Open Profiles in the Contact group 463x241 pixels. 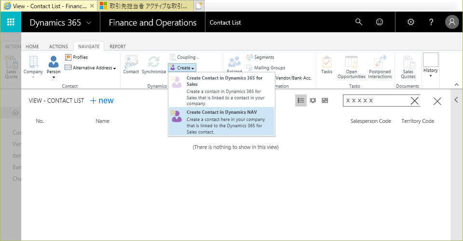click(x=77, y=57)
